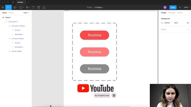Click the light pink Кнопка button
191x107 pixels.
click(x=94, y=52)
